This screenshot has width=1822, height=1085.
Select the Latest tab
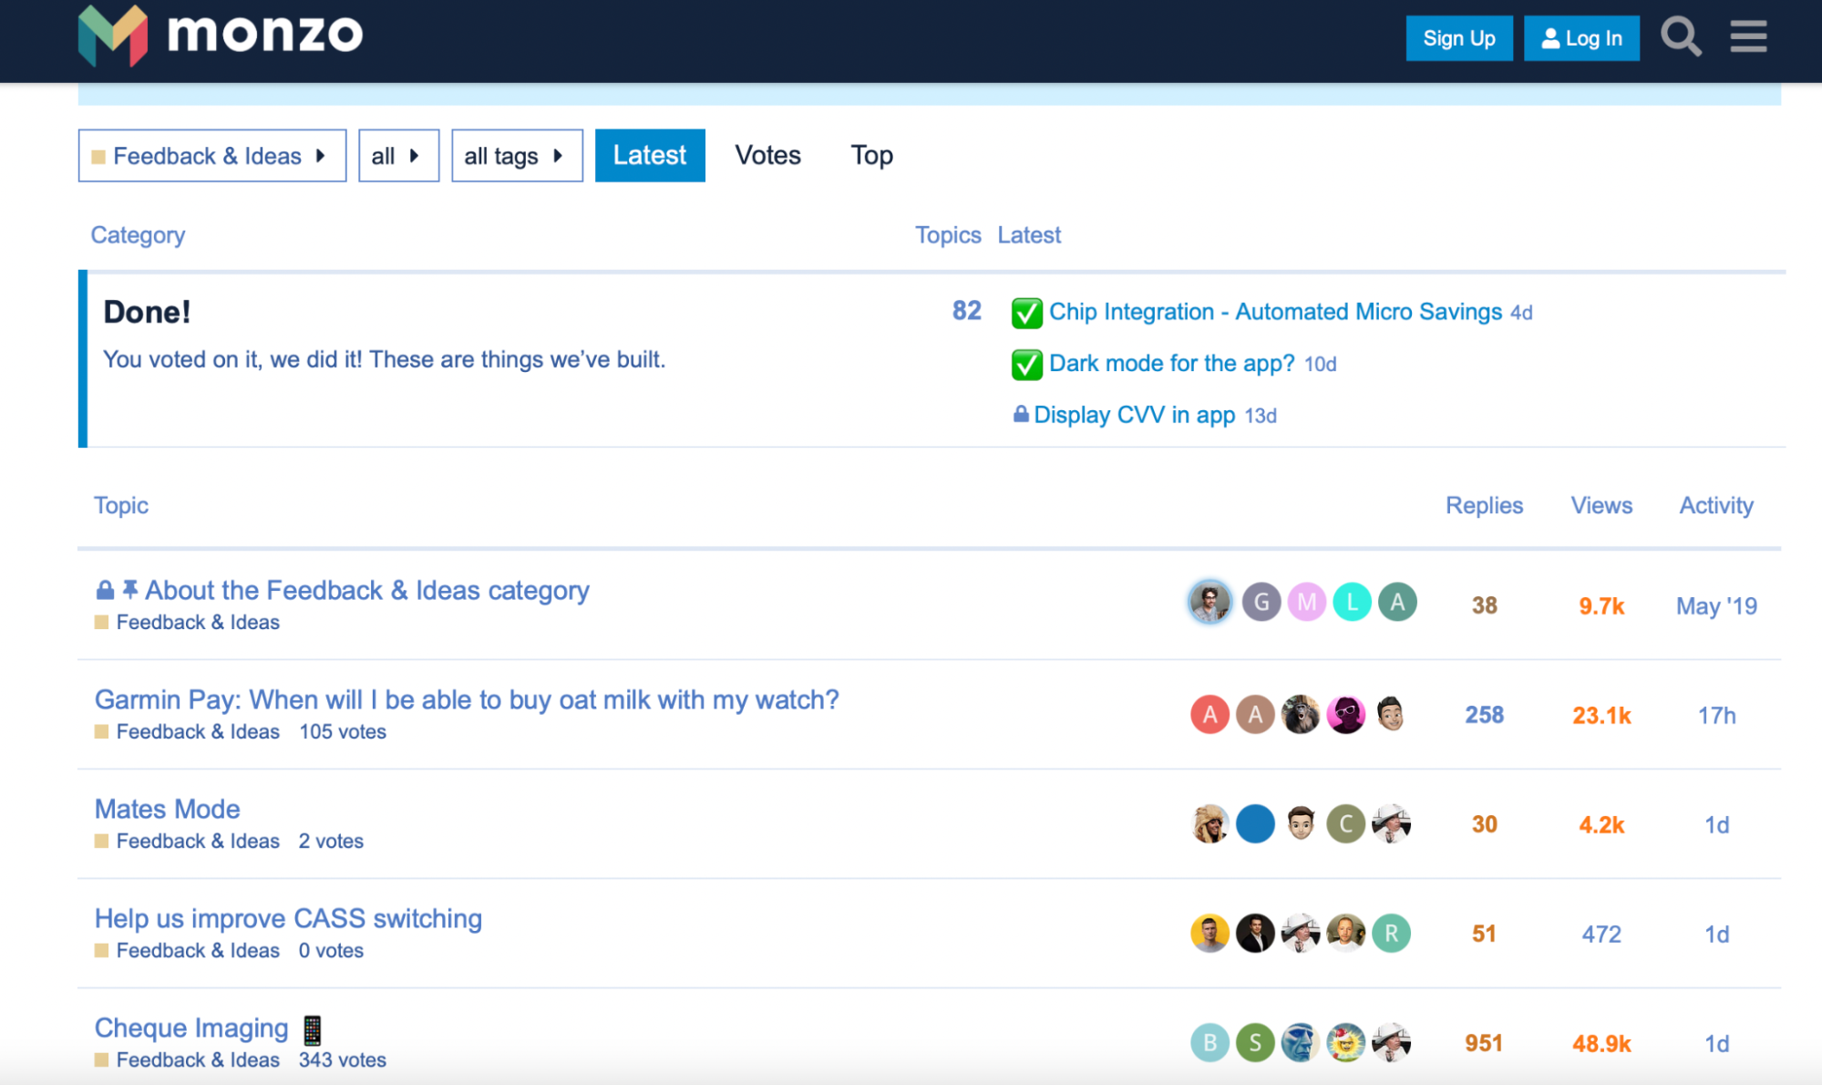coord(648,154)
